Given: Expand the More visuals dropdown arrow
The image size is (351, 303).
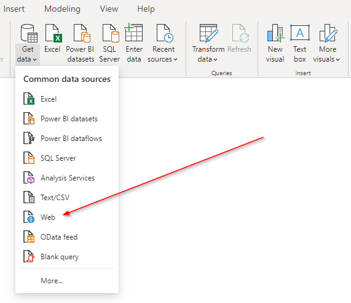Looking at the screenshot, I should 338,60.
